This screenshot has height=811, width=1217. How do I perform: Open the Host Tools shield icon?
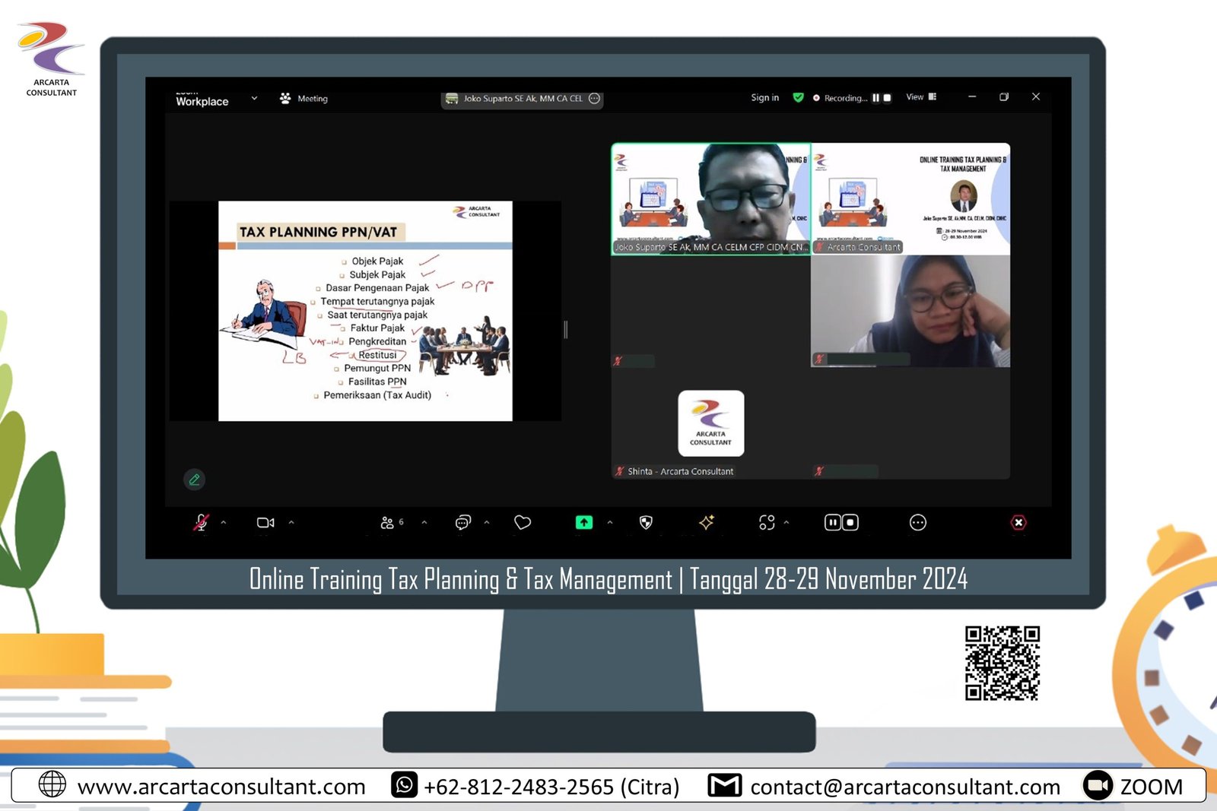(646, 523)
